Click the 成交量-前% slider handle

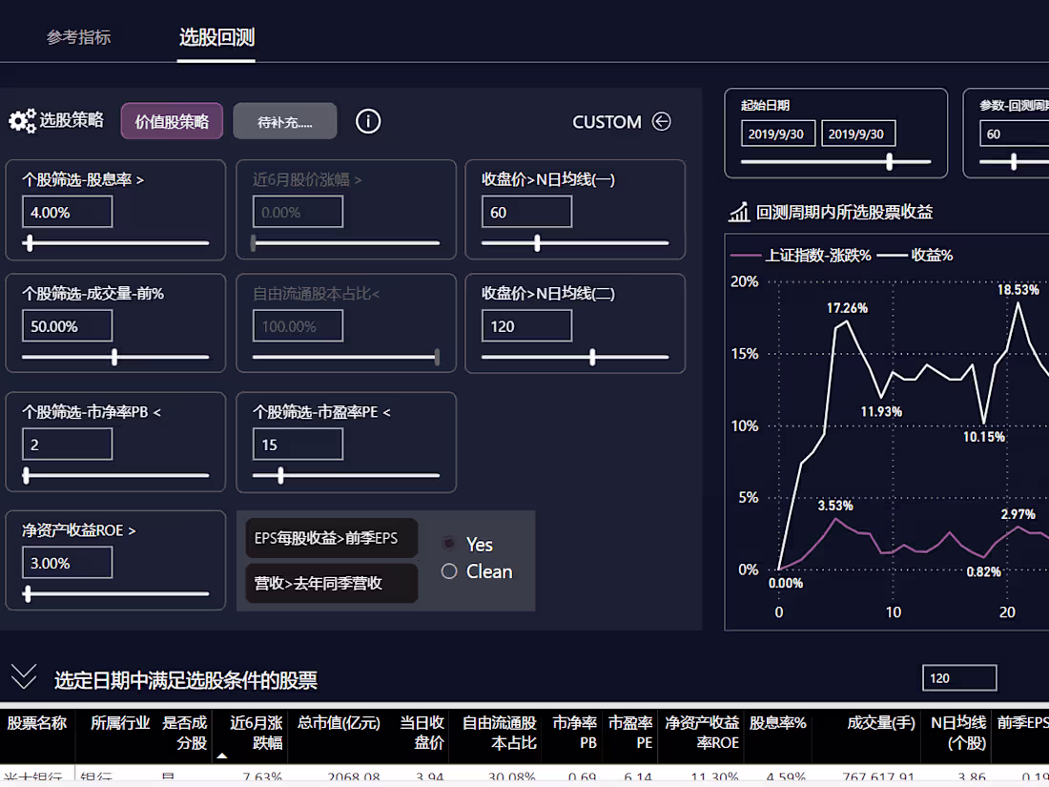tap(114, 357)
